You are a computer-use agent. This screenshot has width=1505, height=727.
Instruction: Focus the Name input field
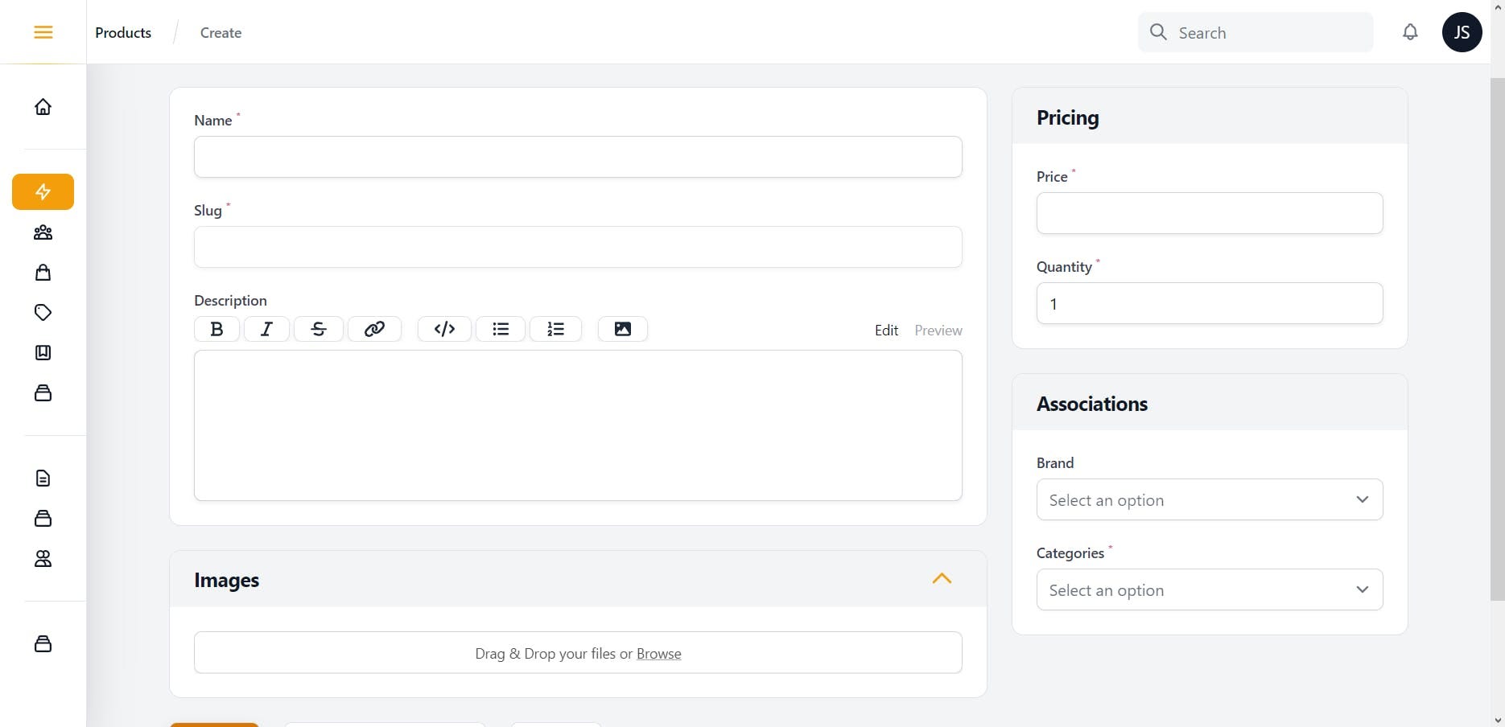(578, 157)
